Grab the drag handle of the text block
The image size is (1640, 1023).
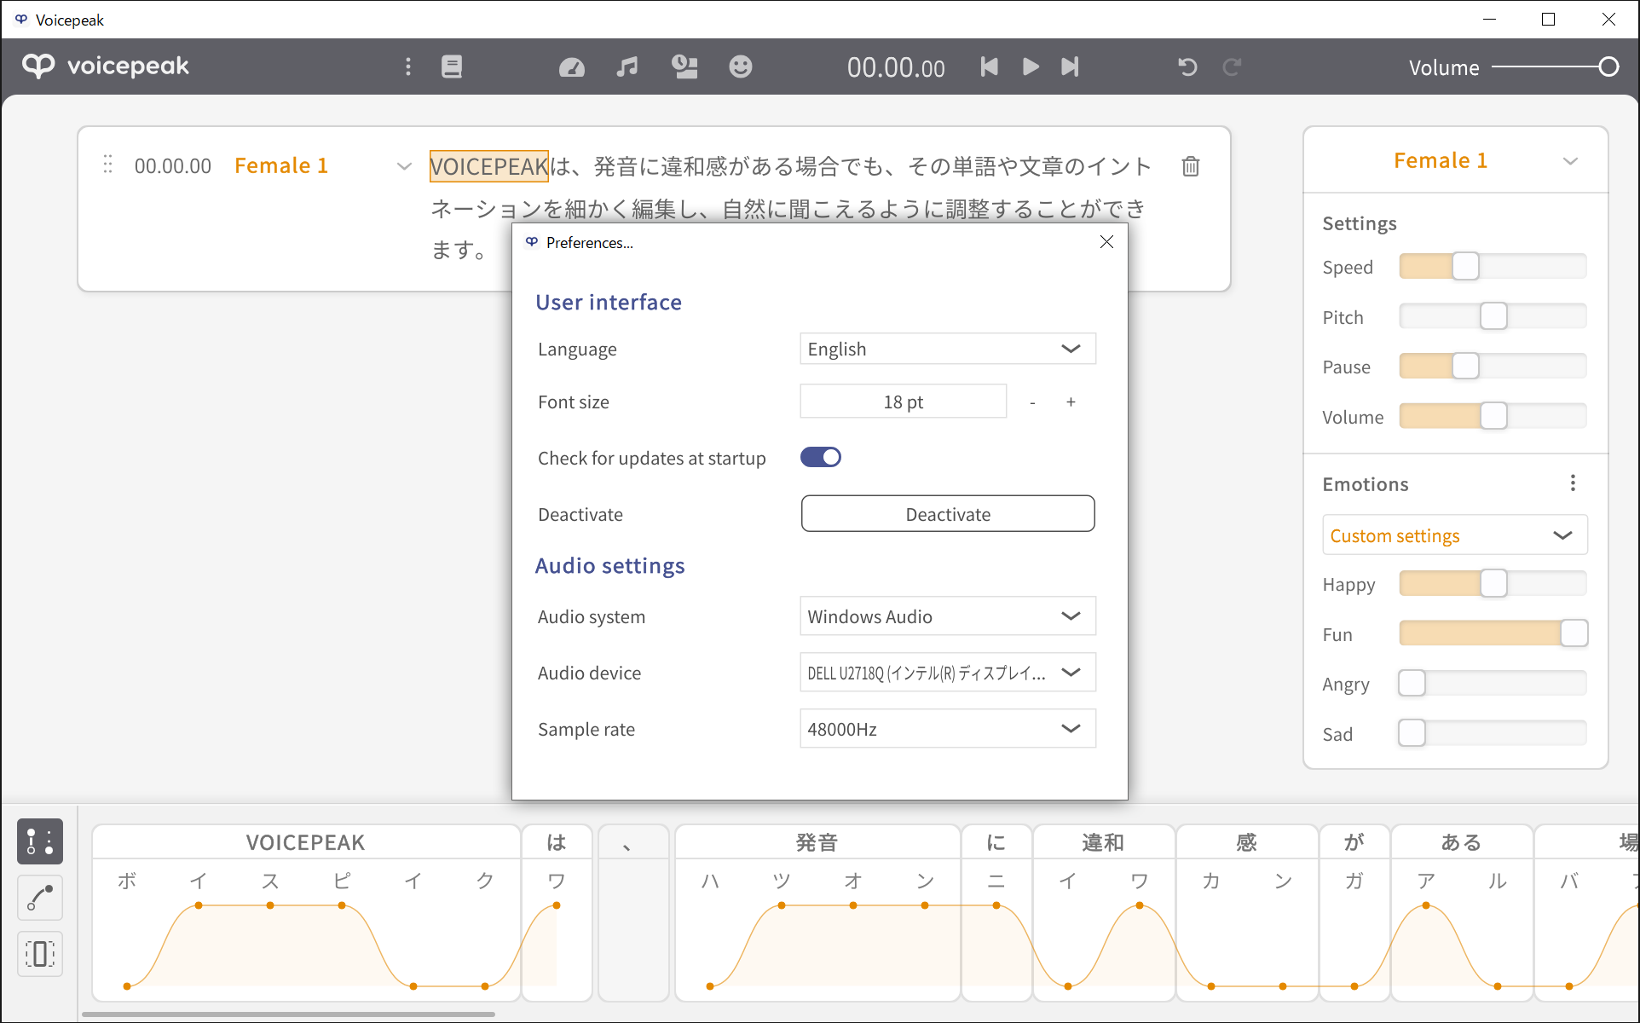pos(107,165)
